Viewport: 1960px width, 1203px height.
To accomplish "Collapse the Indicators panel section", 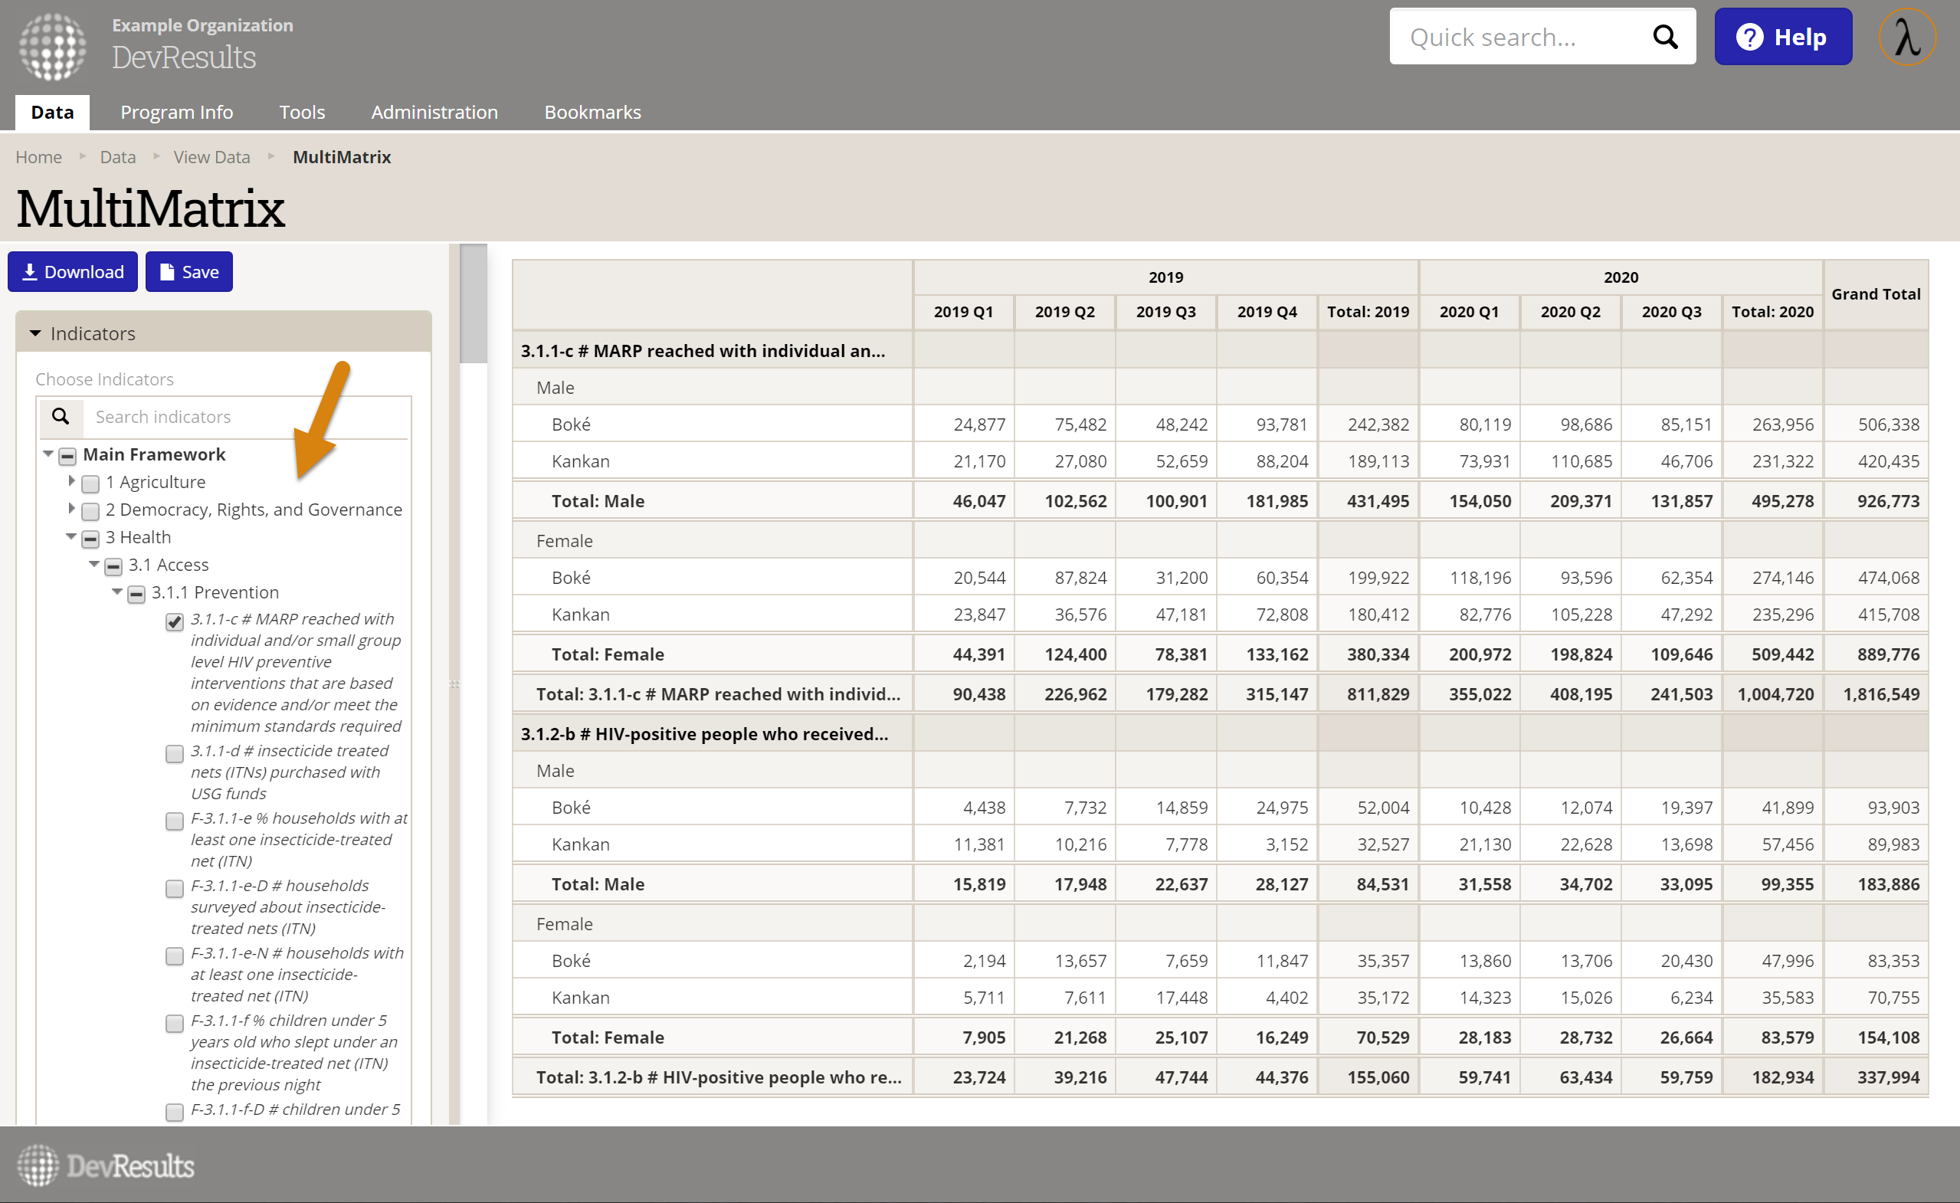I will (35, 333).
